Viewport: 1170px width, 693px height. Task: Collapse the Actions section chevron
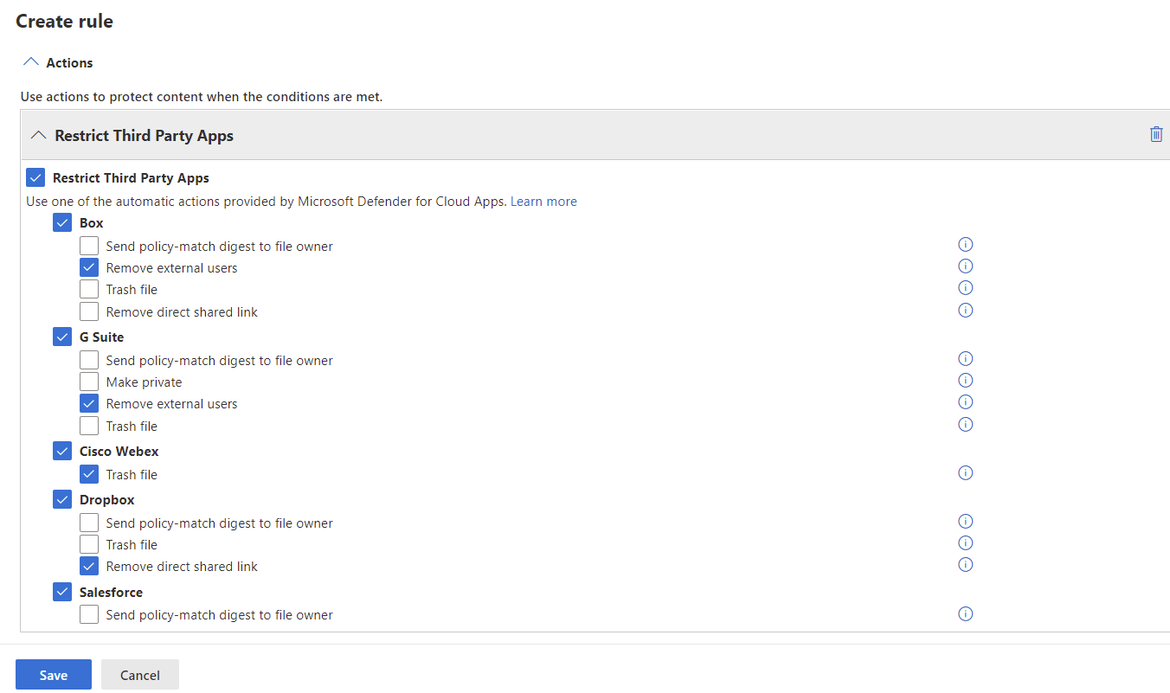(31, 62)
